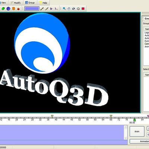
Task: Click the Anim button
Action: (137, 131)
